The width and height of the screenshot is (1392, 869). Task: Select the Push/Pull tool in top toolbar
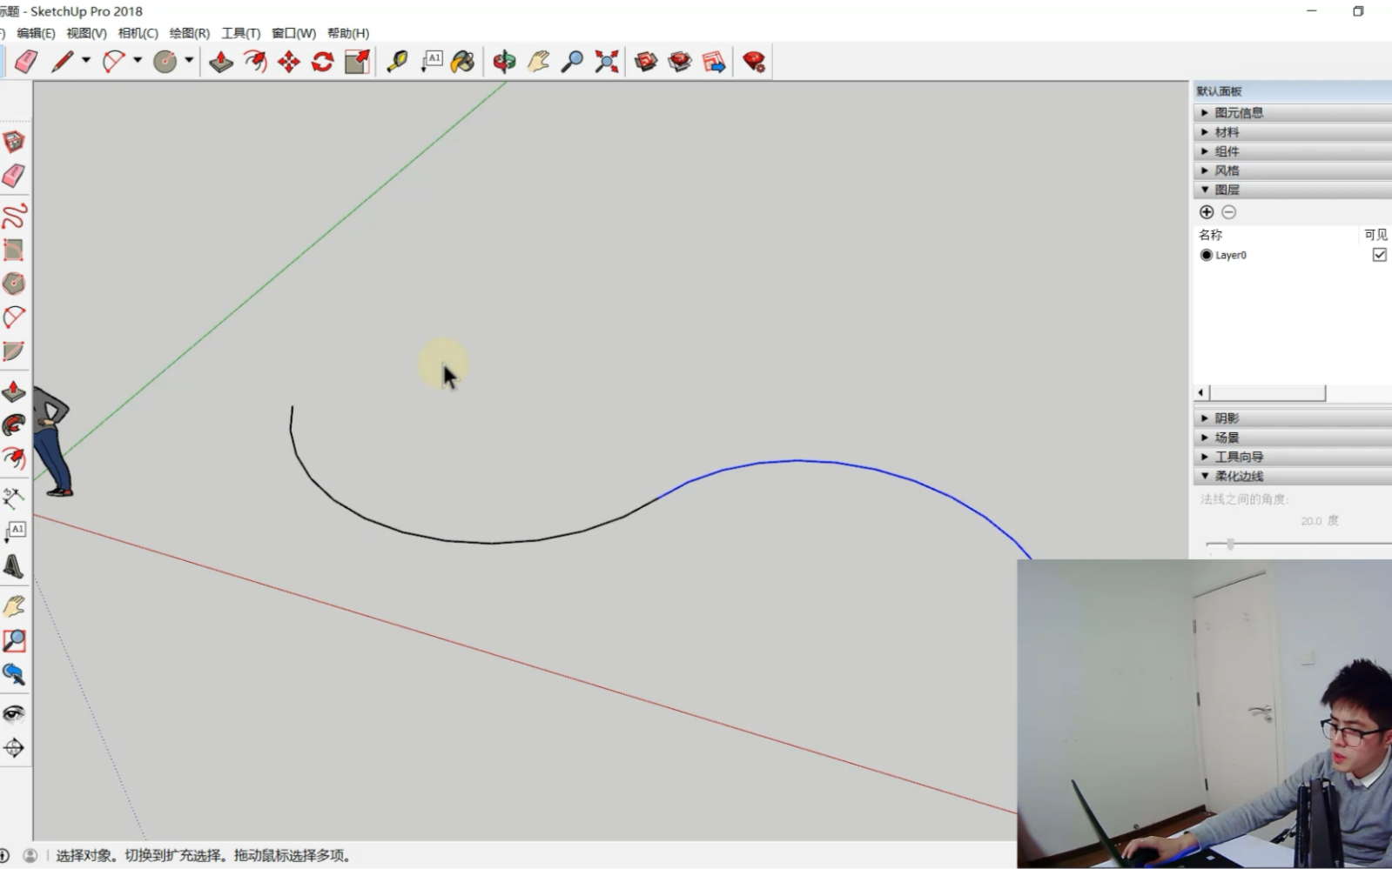(221, 61)
